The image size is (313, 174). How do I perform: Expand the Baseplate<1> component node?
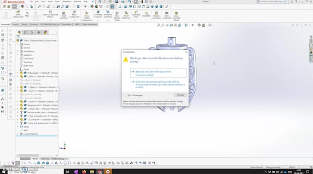pos(17,73)
